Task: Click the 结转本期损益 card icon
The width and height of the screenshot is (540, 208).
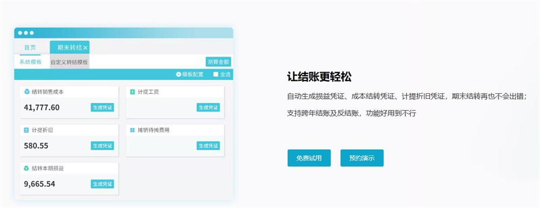Action: (x=26, y=169)
